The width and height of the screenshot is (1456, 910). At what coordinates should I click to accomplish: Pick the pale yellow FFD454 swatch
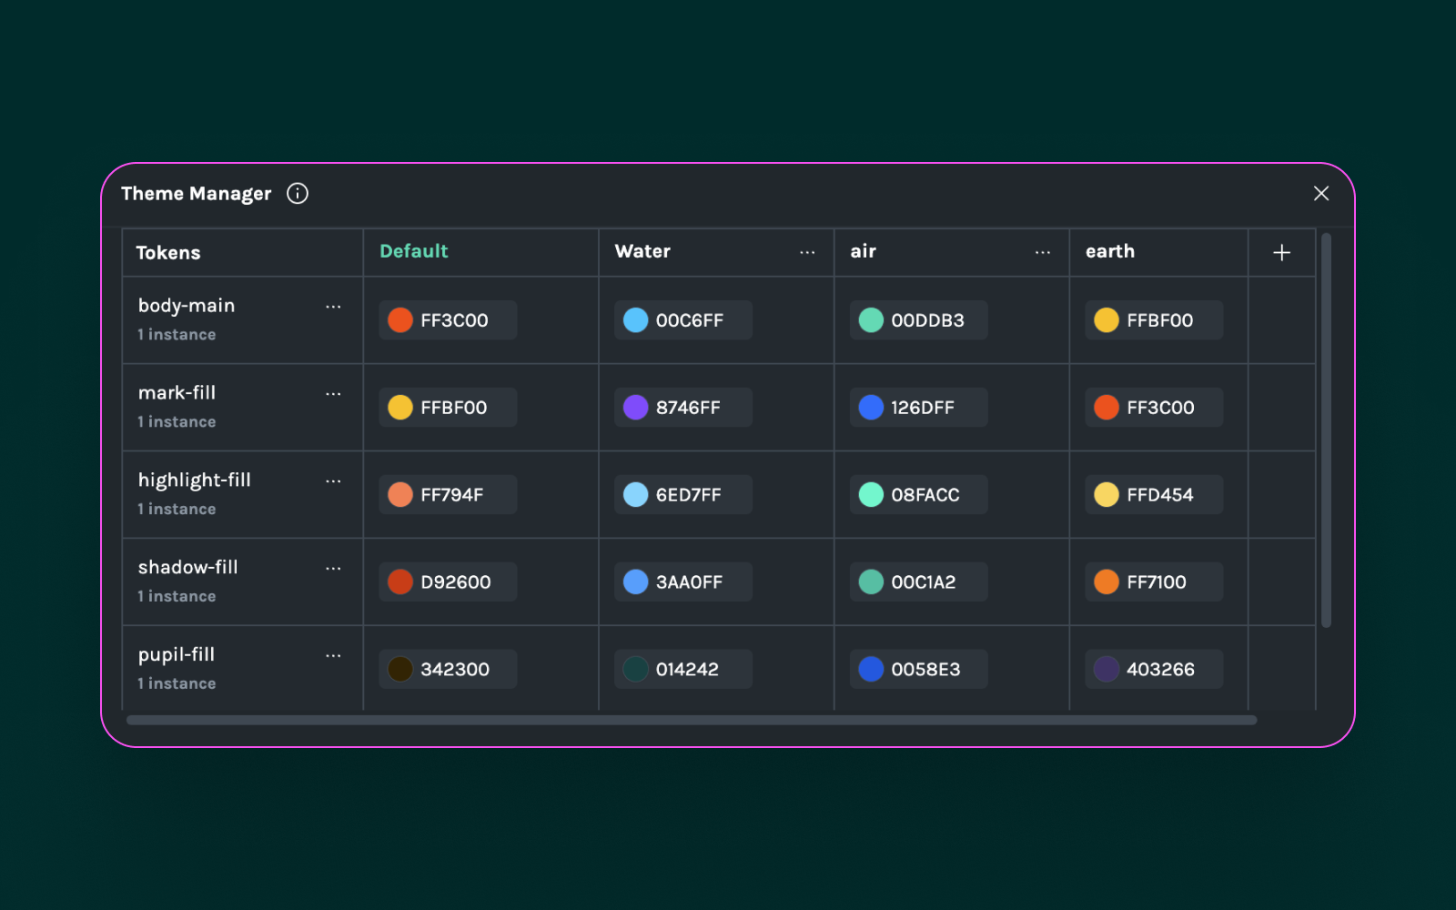[x=1107, y=495]
